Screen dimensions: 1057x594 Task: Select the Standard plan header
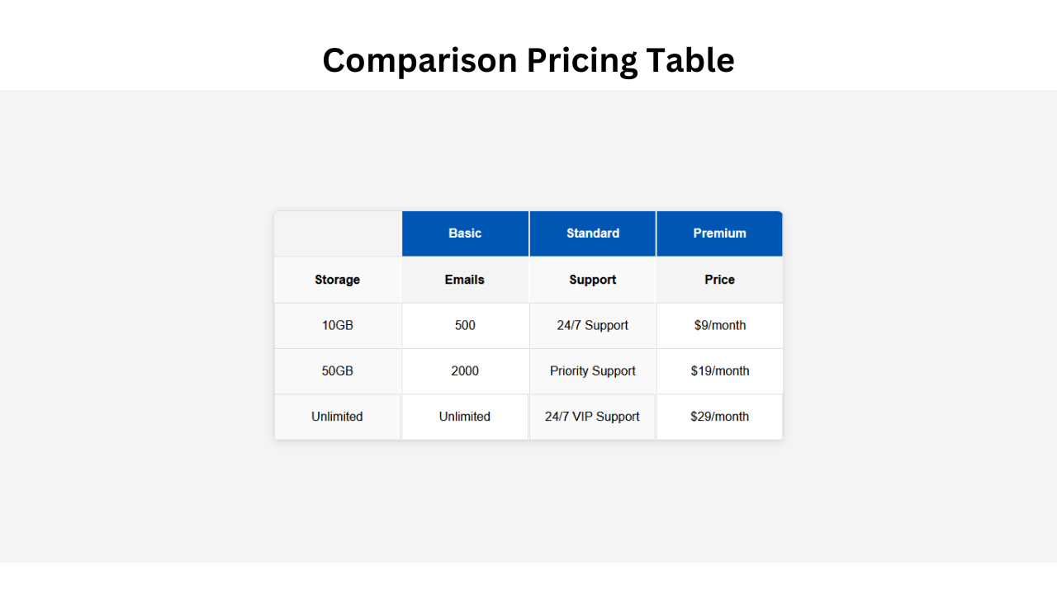click(x=592, y=233)
